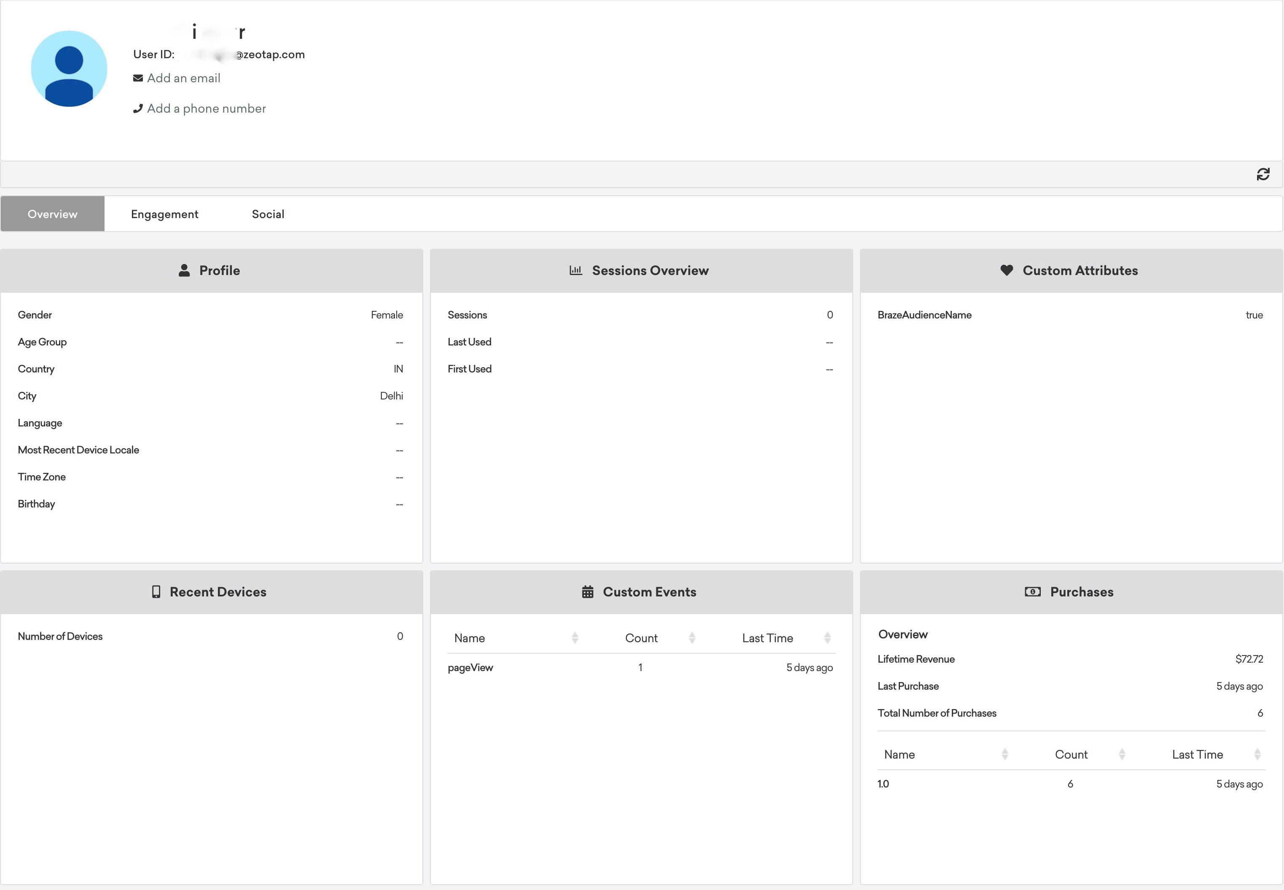Click the Purchases money bill icon
This screenshot has width=1284, height=890.
point(1032,592)
